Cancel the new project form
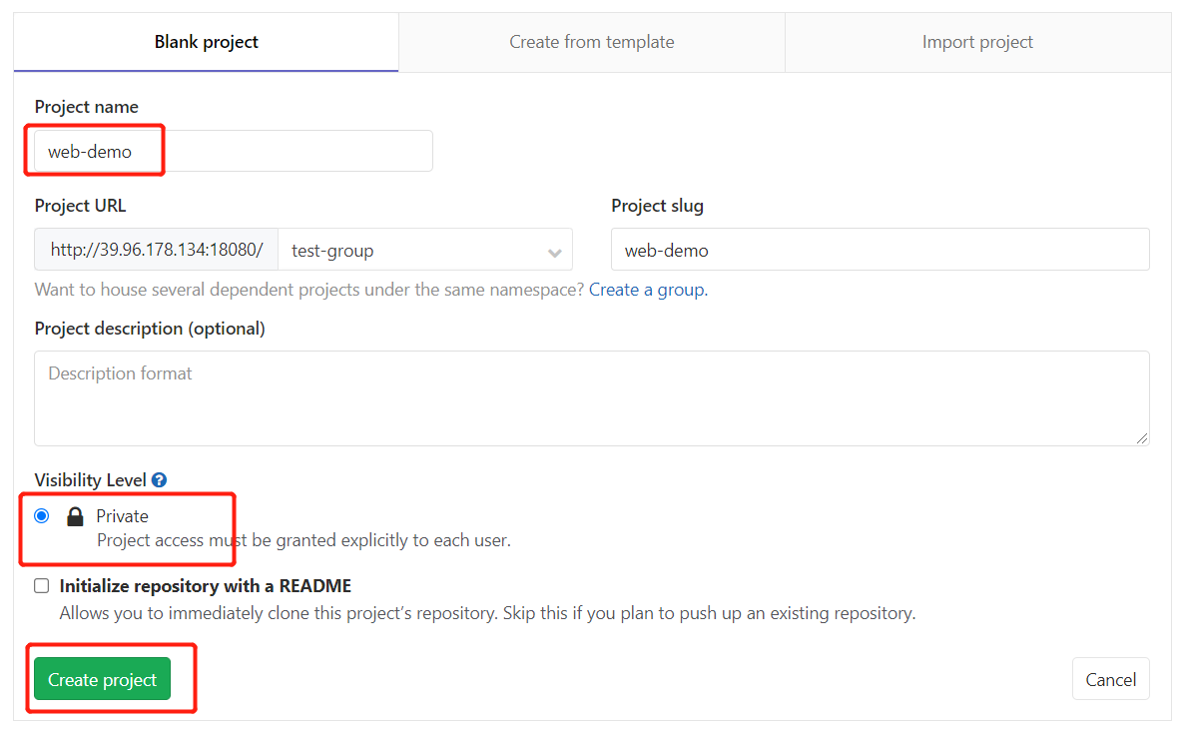Screen dimensions: 1185x730 1111,679
